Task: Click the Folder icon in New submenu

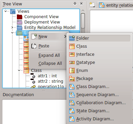Action: pos(72,38)
